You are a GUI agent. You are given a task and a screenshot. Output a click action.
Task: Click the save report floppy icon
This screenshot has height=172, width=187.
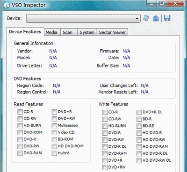click(167, 18)
